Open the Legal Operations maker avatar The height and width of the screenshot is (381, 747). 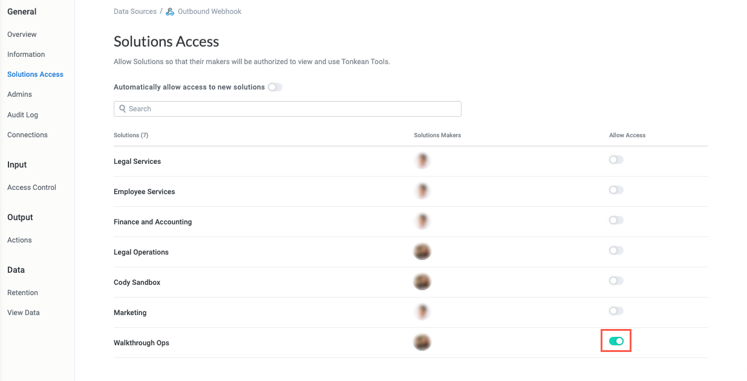coord(422,251)
